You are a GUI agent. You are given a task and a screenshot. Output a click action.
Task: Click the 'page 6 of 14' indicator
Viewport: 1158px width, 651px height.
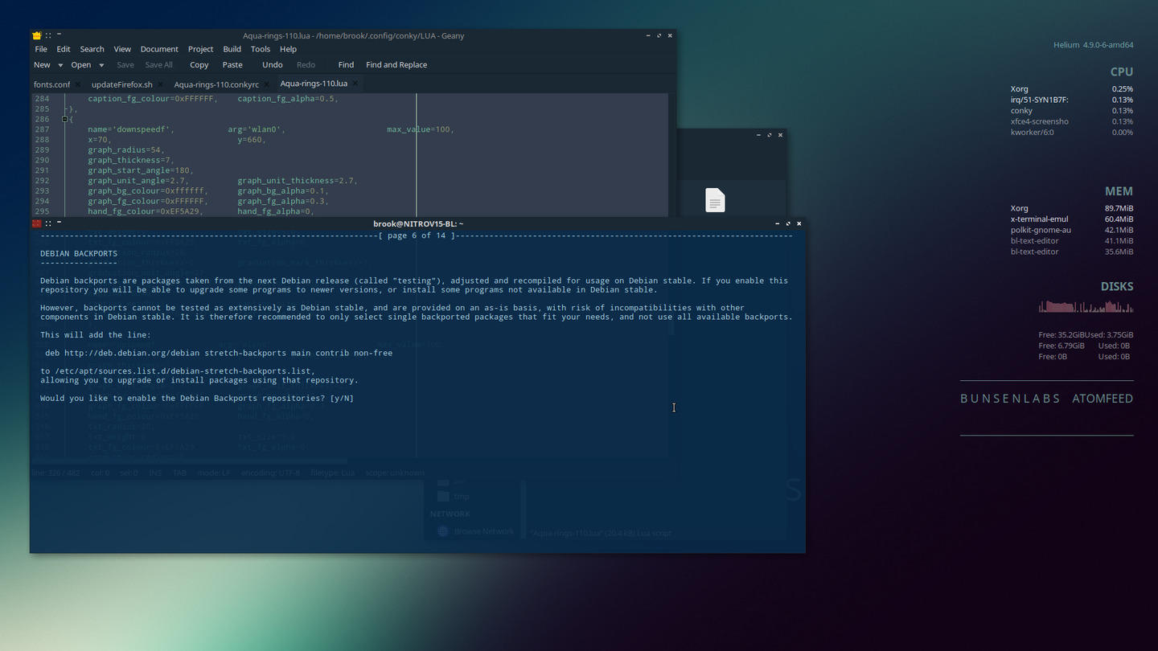(x=417, y=235)
